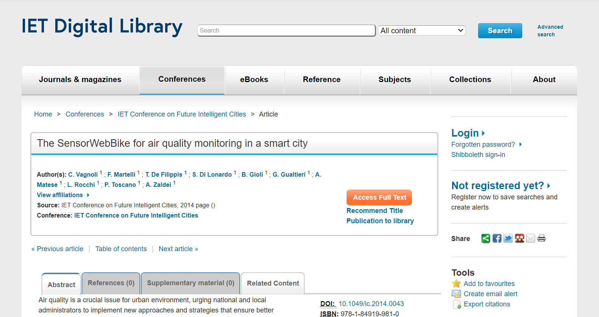Share the article by email icon
This screenshot has width=599, height=317.
coord(531,238)
